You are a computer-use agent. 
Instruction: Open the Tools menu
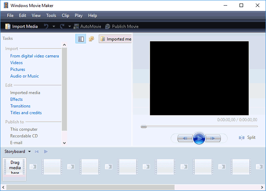point(51,16)
